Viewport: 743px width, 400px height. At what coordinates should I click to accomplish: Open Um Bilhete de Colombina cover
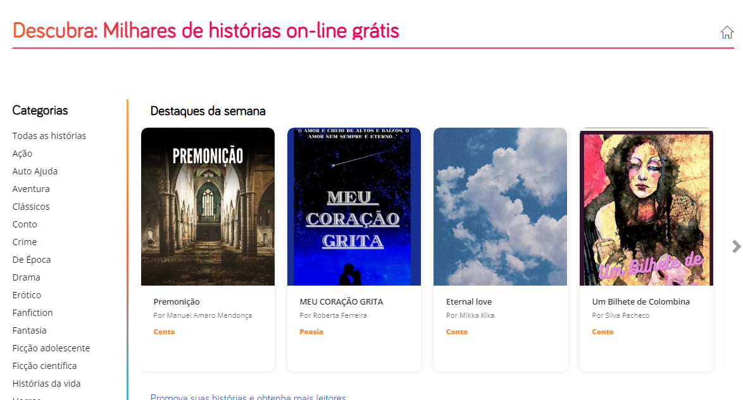(x=646, y=207)
